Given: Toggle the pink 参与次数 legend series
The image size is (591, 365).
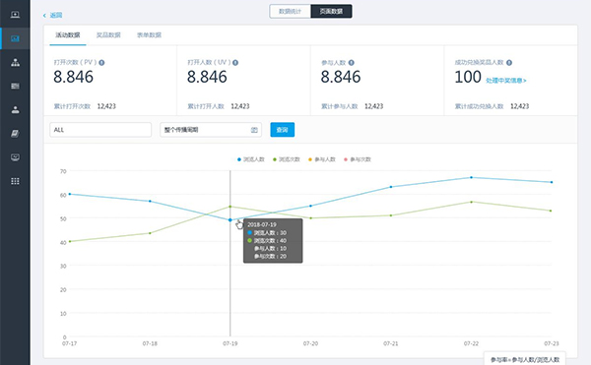Looking at the screenshot, I should click(358, 159).
